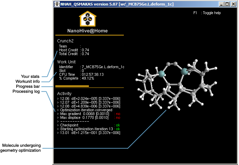Click the Slot value row
Viewport: 239px width, 165px height.
pyautogui.click(x=72, y=71)
